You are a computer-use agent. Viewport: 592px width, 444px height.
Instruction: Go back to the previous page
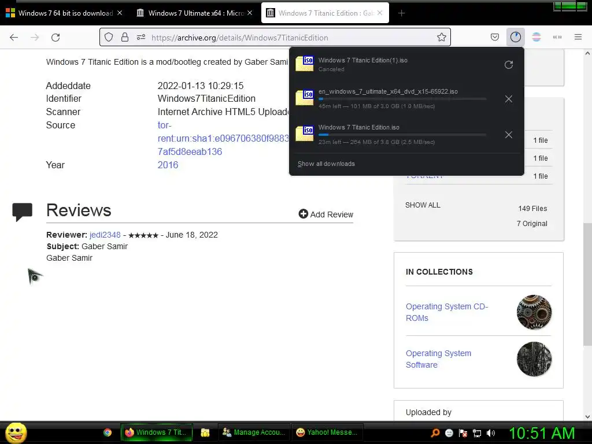(x=14, y=38)
